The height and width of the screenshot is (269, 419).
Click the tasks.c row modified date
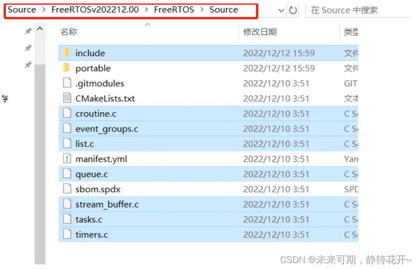[276, 219]
